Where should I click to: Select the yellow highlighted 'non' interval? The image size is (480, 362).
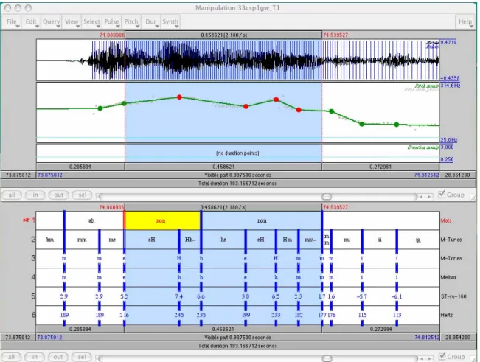(x=162, y=220)
